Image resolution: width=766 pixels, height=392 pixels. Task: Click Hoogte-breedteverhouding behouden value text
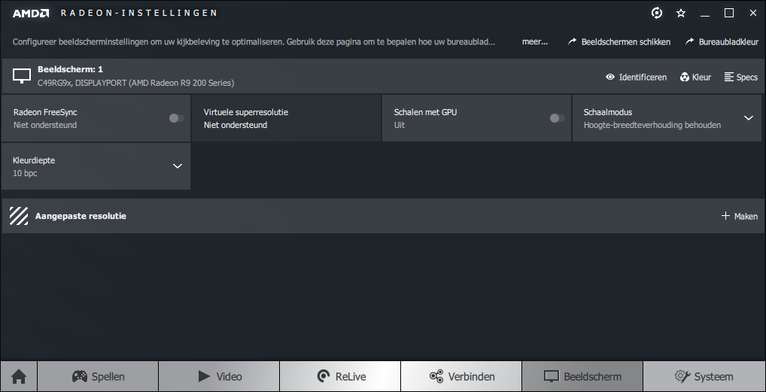click(x=652, y=125)
